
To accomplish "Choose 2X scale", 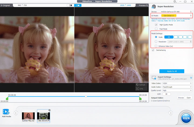I will (x=169, y=37).
